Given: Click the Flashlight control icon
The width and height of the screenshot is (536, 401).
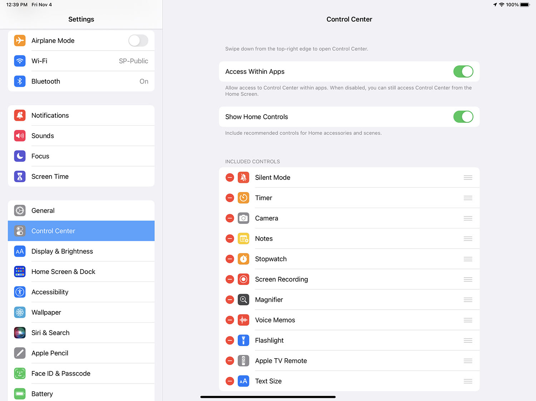Looking at the screenshot, I should [243, 340].
